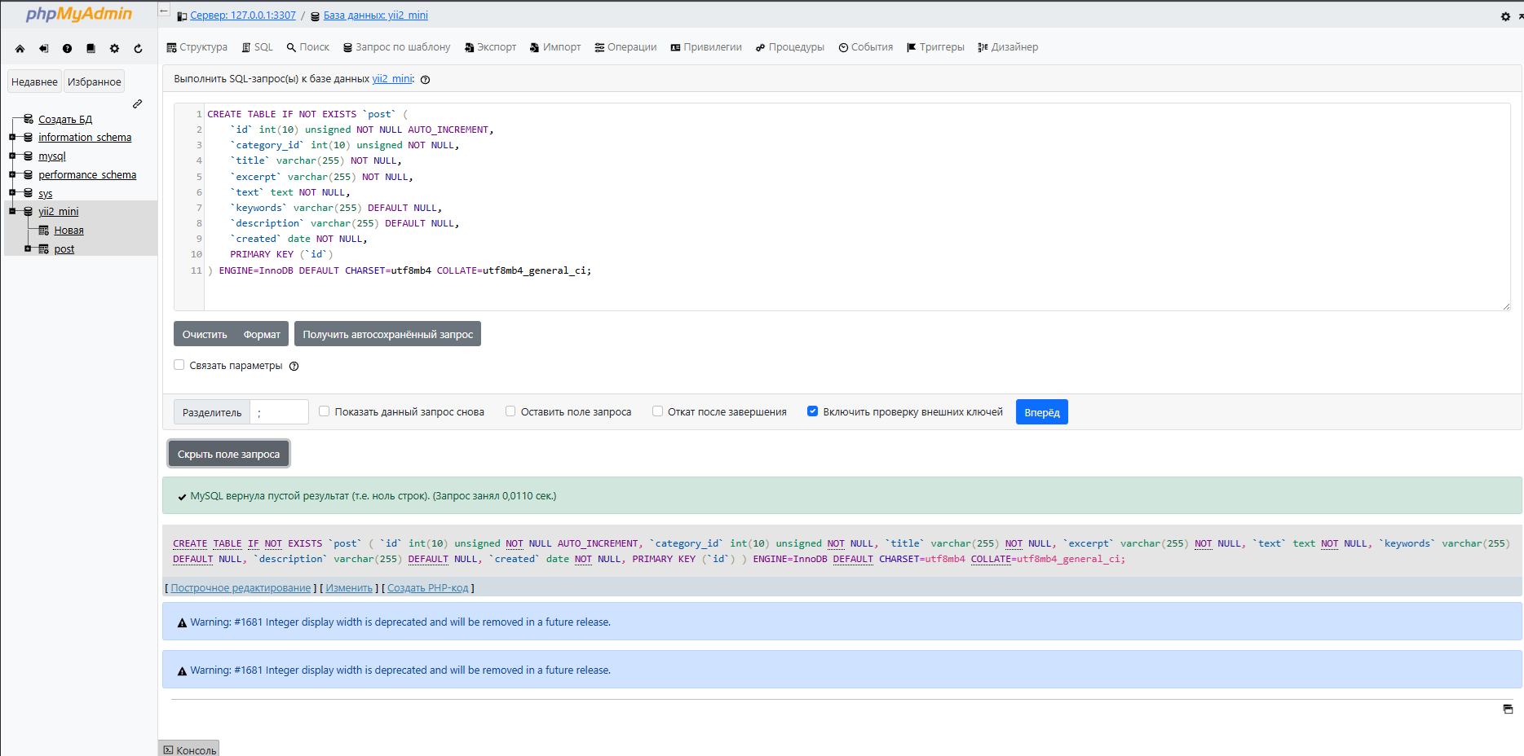Go to the Импорт tab
Image resolution: width=1524 pixels, height=756 pixels.
(x=555, y=47)
